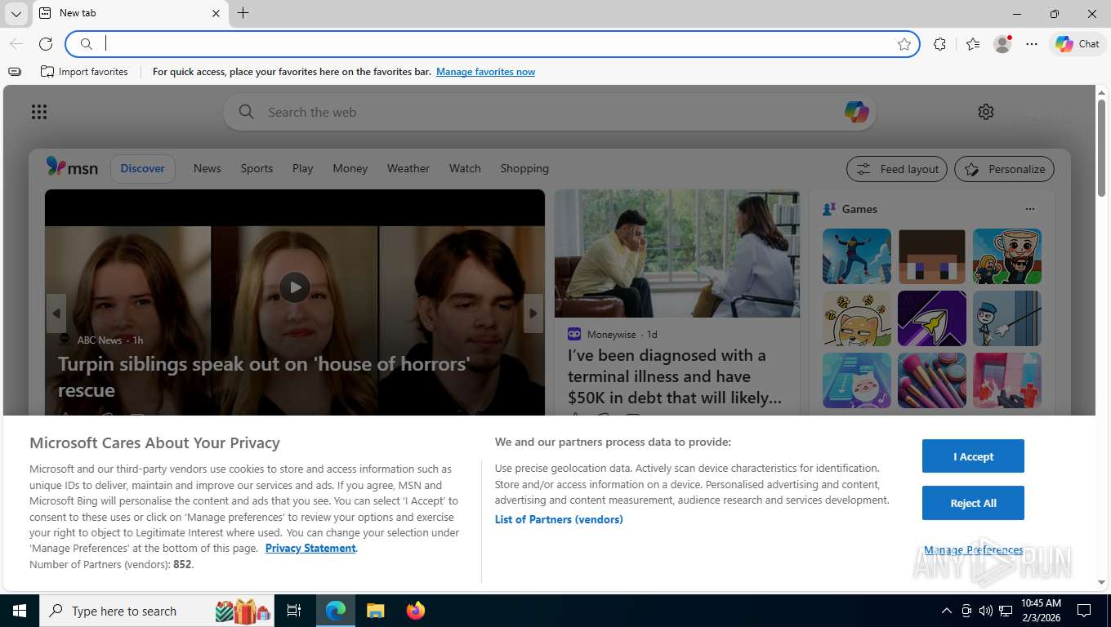Image resolution: width=1111 pixels, height=627 pixels.
Task: Select the News tab
Action: point(207,168)
